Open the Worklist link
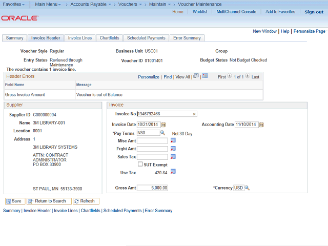The height and width of the screenshot is (246, 328). pos(200,12)
